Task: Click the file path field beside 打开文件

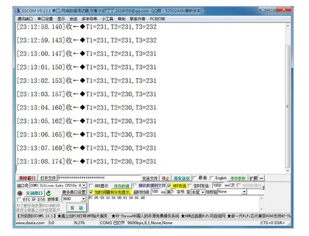Action: [99, 178]
